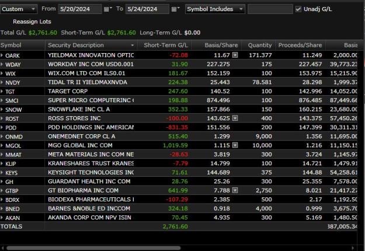The width and height of the screenshot is (365, 251).
Task: Expand the BDRX row
Action: pos(2,200)
